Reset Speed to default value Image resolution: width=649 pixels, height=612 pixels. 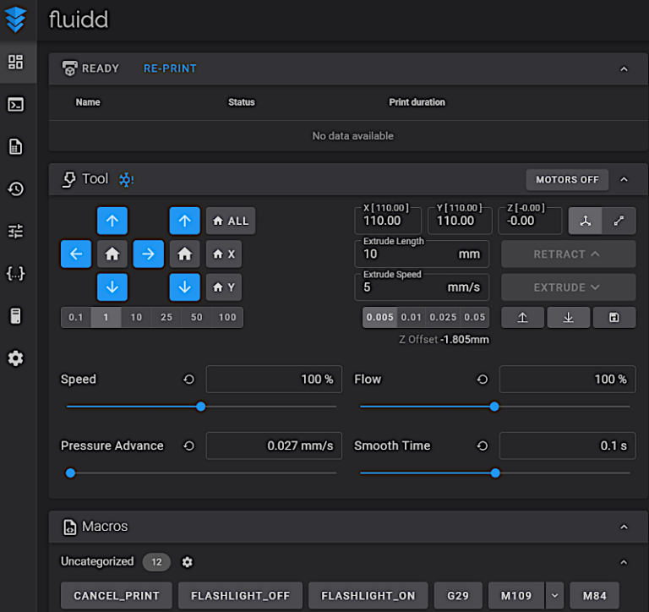[x=189, y=380]
